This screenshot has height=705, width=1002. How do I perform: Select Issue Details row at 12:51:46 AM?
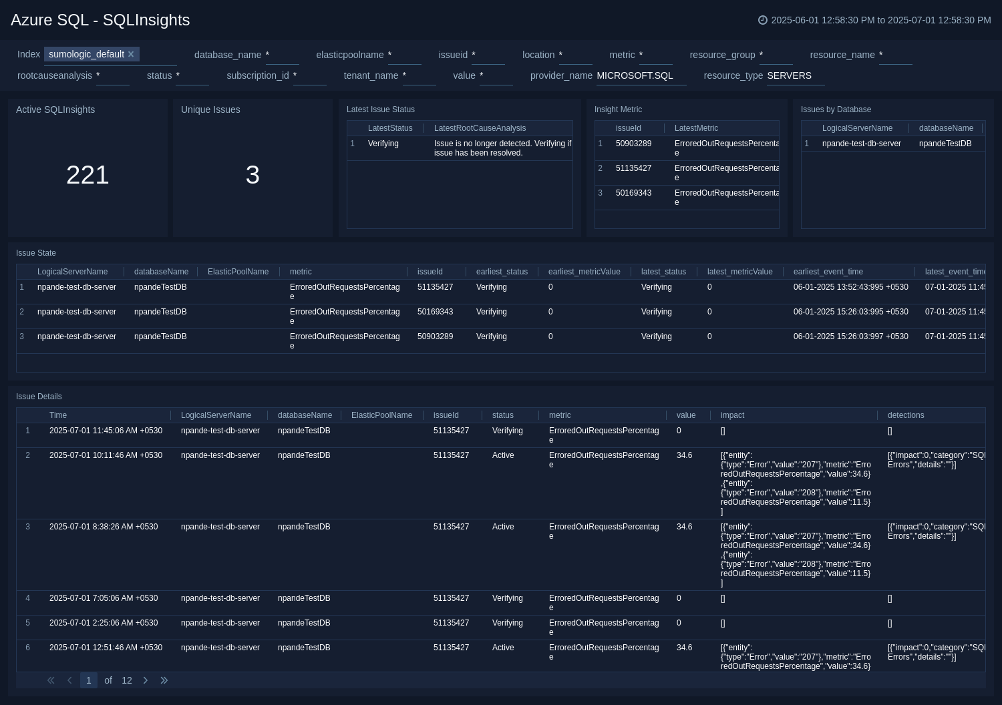pos(501,656)
